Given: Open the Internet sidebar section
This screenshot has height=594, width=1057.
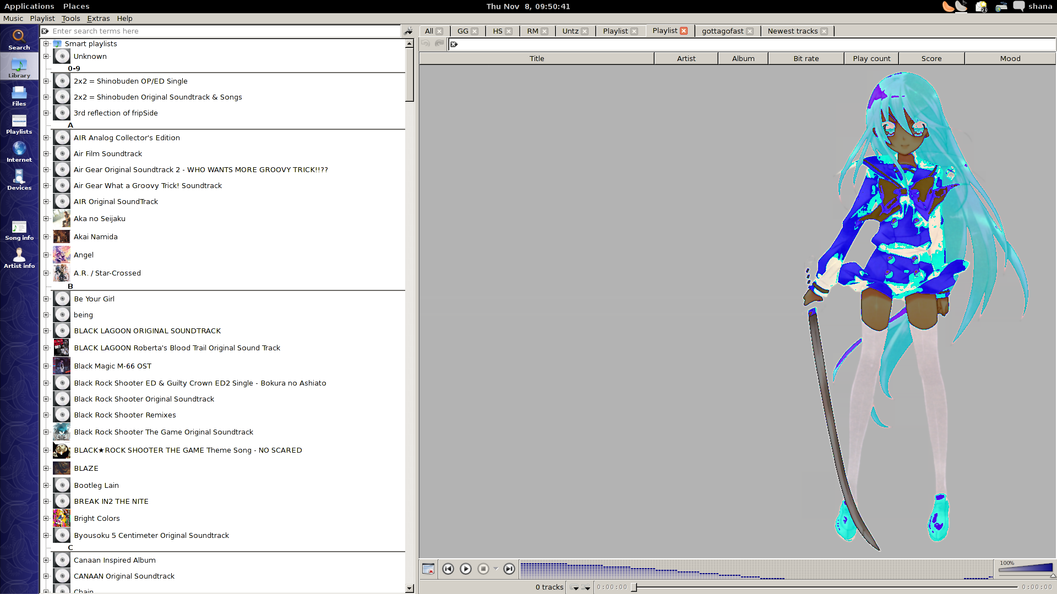Looking at the screenshot, I should pyautogui.click(x=19, y=152).
